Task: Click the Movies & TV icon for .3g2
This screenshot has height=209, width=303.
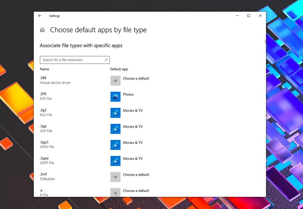Action: [x=115, y=113]
